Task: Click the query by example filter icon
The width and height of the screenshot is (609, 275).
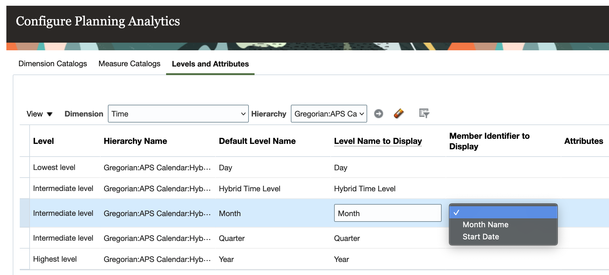Action: 424,113
